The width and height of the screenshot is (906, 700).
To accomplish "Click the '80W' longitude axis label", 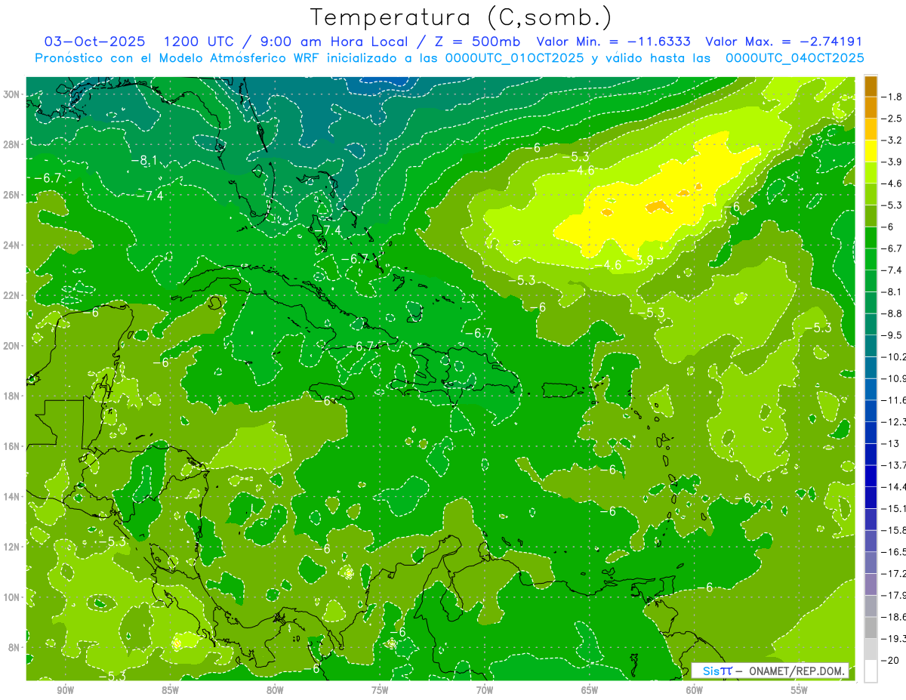I will pyautogui.click(x=275, y=690).
